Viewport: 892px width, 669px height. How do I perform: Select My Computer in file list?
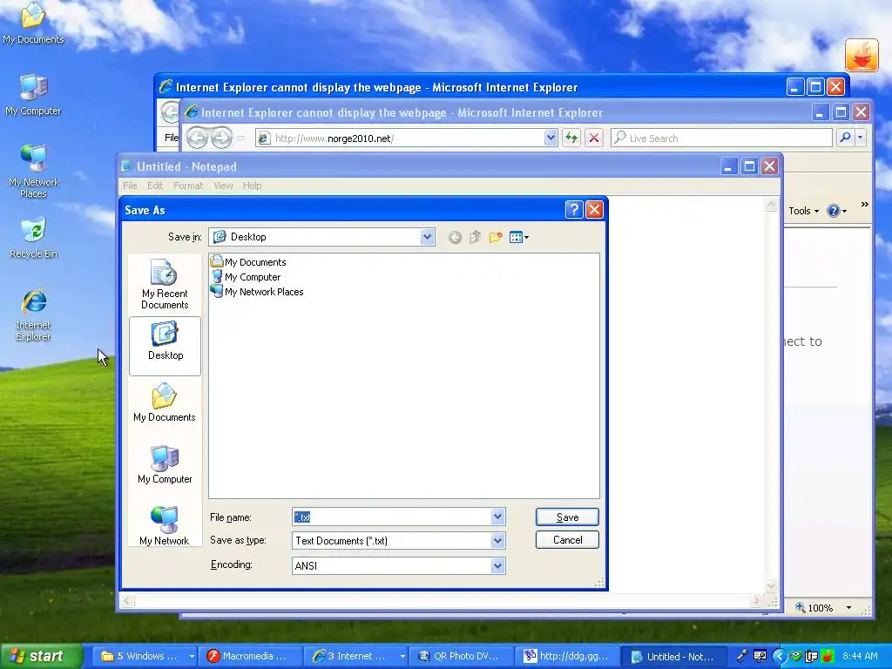point(246,277)
